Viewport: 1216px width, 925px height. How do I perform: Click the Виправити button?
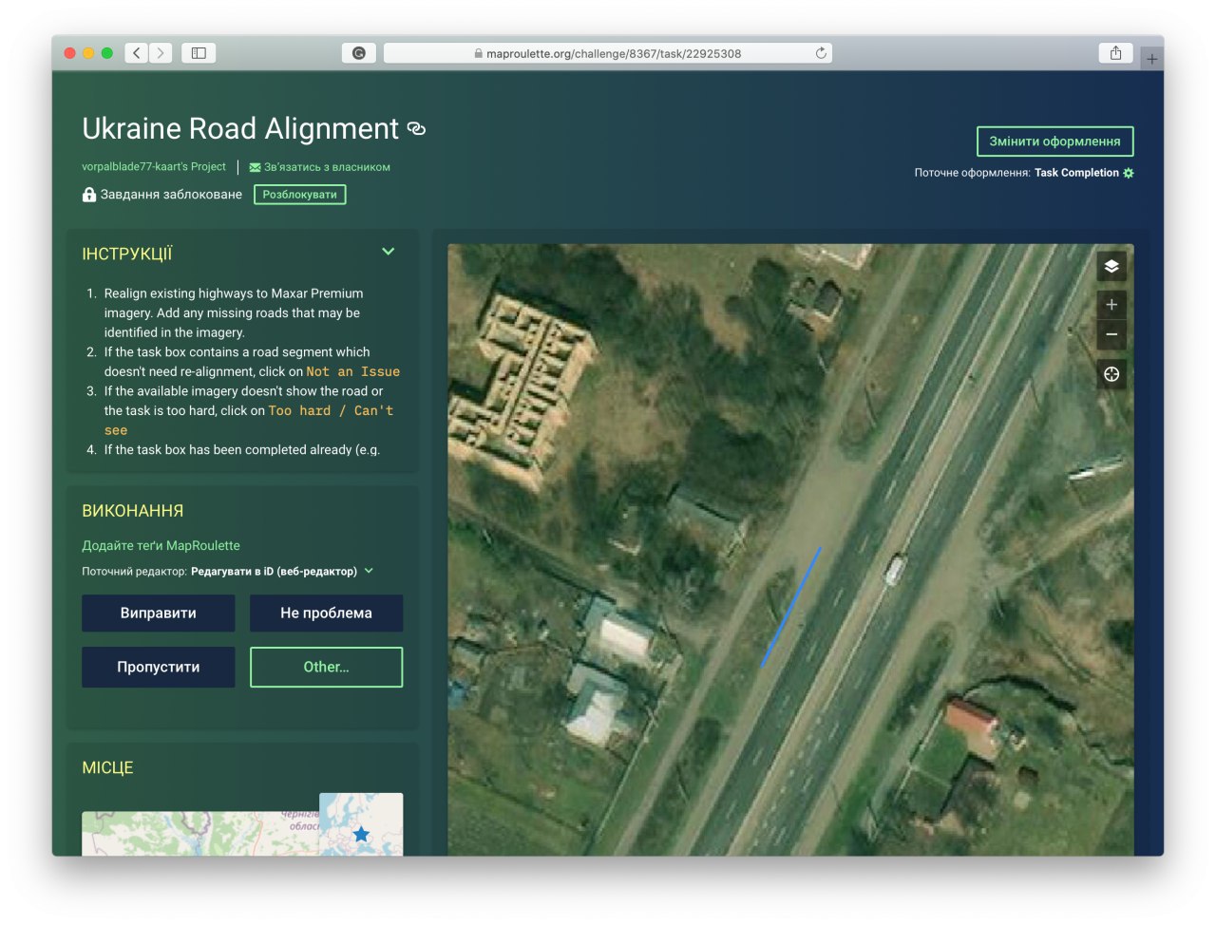pyautogui.click(x=158, y=614)
